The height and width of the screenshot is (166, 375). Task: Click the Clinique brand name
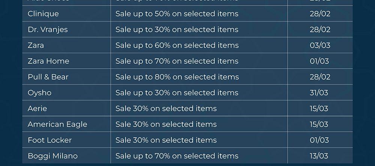tap(43, 14)
